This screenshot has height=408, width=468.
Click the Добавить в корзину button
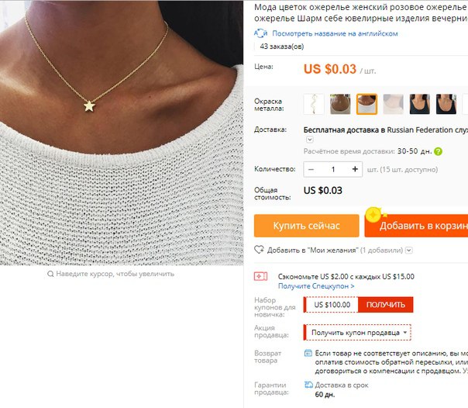(416, 226)
